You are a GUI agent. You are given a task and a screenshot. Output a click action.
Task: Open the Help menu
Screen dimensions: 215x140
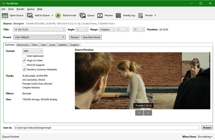coord(40,9)
